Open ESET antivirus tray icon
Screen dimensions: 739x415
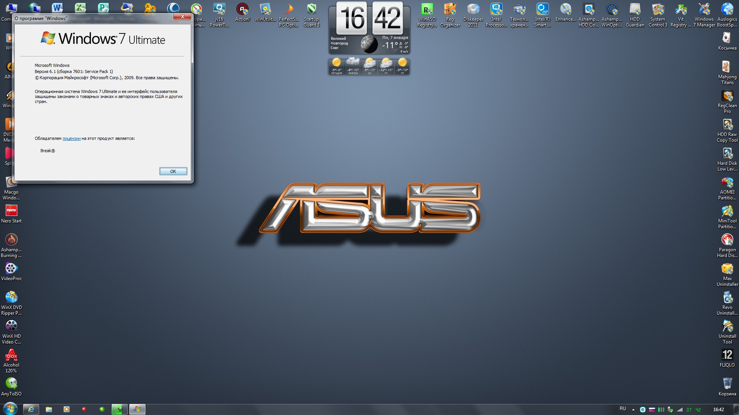point(642,410)
